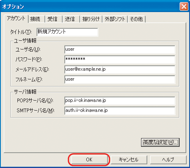This screenshot has width=190, height=168.
Task: Open the ヘルプ button
Action: tap(168, 160)
